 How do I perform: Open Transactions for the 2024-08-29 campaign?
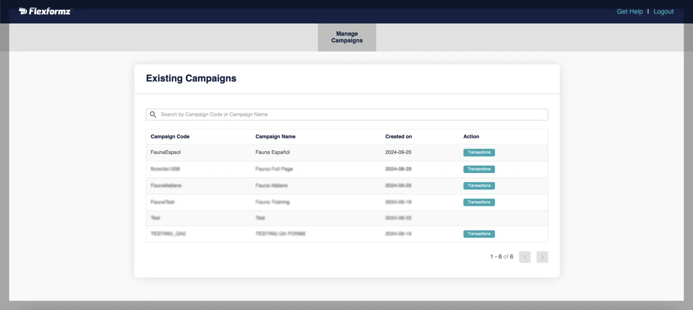[479, 169]
